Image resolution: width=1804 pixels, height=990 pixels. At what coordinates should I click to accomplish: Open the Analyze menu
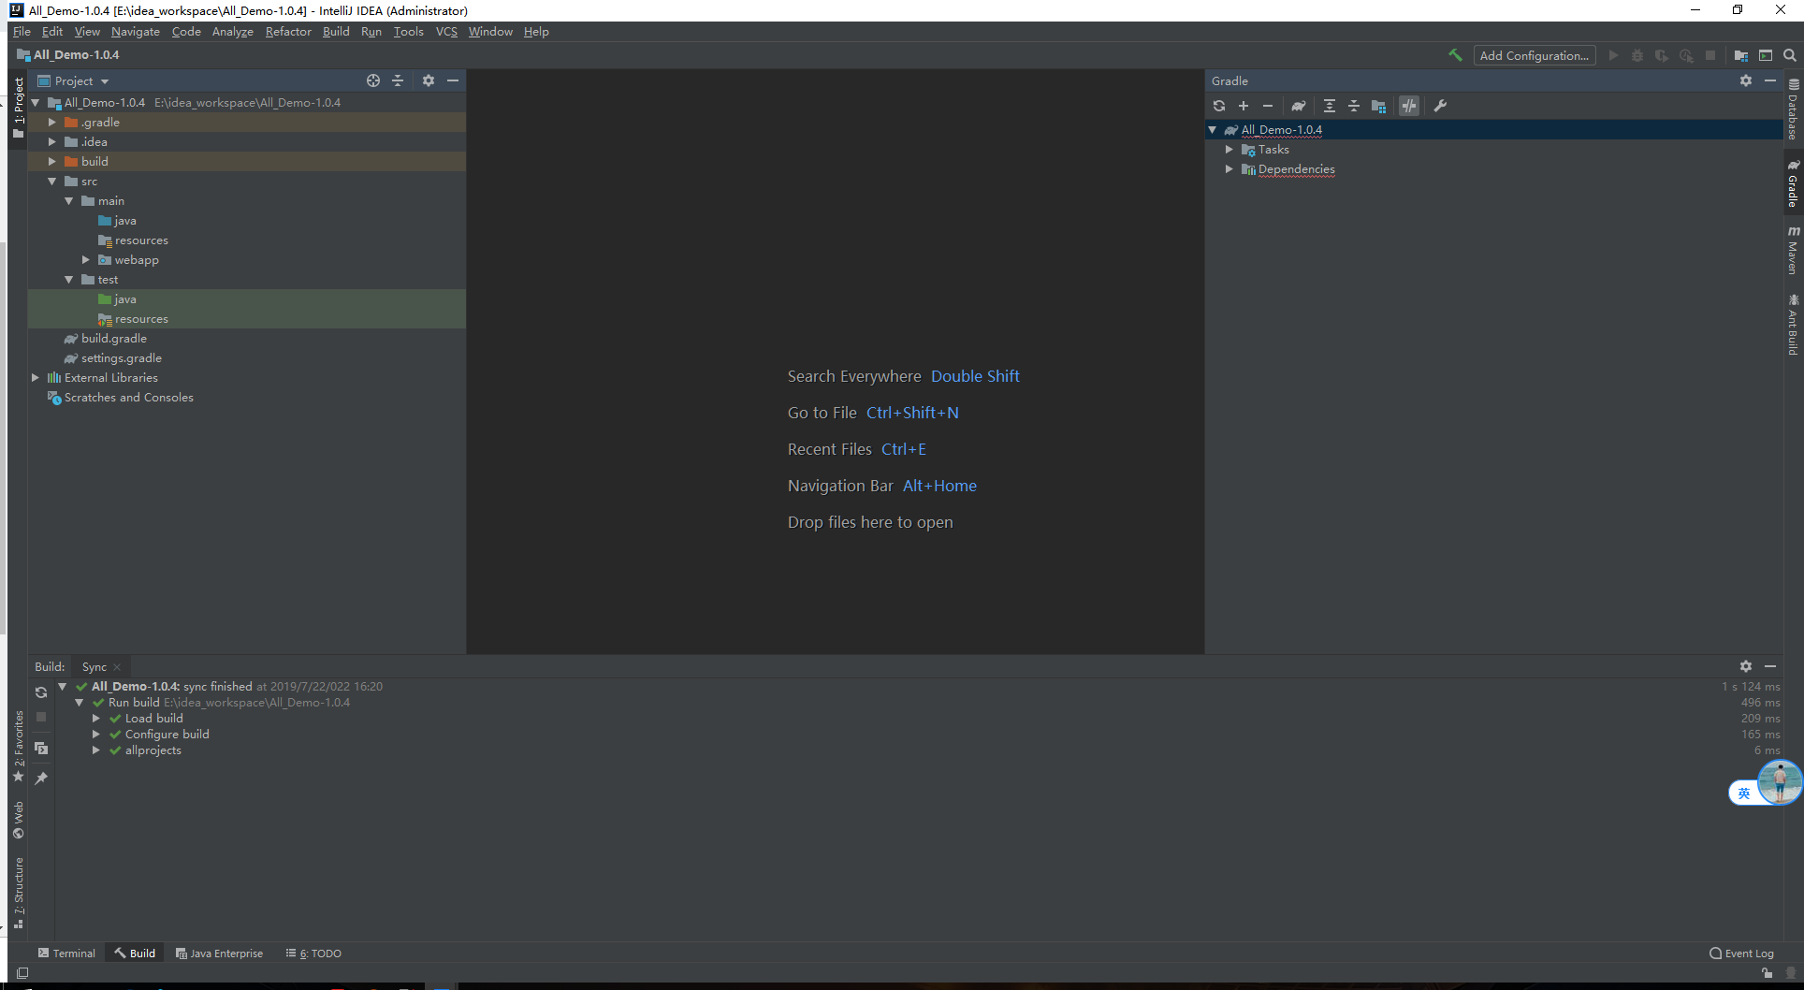233,32
